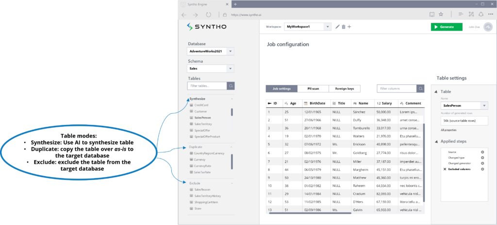Screen dimensions: 497x225
Task: Select the Syntho Engine browser tab
Action: tap(205, 4)
